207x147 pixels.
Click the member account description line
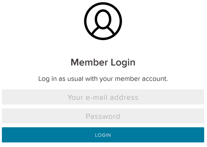(x=103, y=79)
